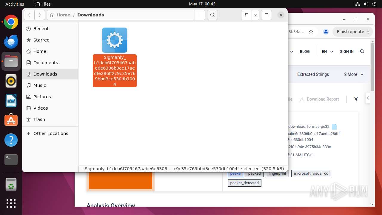
Task: Open the Trash icon in the dock
Action: tap(11, 185)
